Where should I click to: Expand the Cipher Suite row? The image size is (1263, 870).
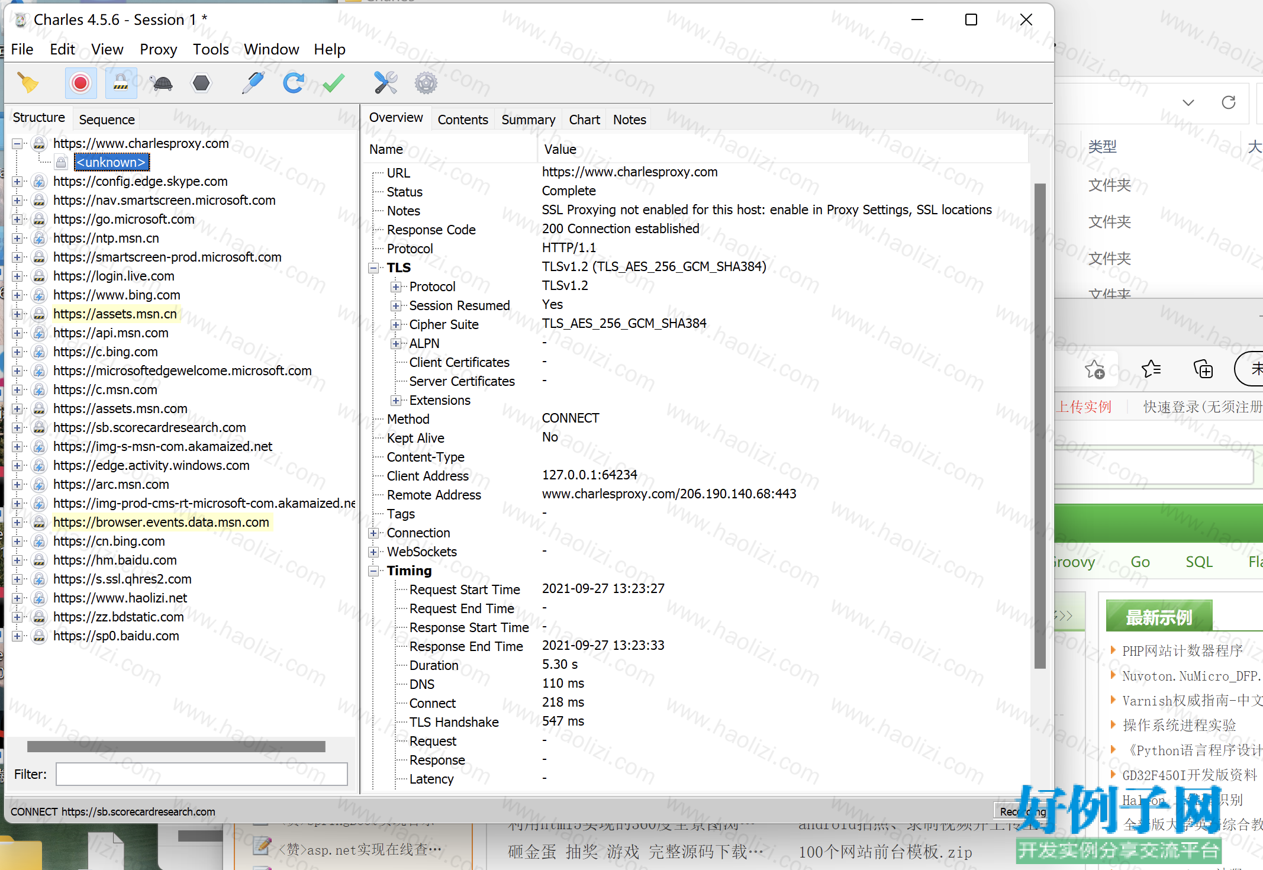pyautogui.click(x=396, y=325)
